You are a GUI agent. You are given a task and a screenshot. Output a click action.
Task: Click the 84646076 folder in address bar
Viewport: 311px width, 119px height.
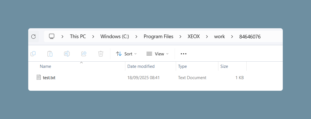pyautogui.click(x=250, y=36)
